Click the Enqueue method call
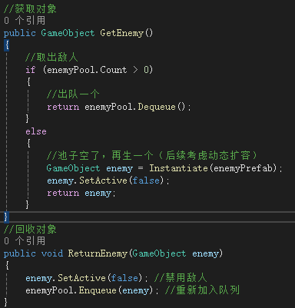This screenshot has height=308, width=295. [x=98, y=290]
